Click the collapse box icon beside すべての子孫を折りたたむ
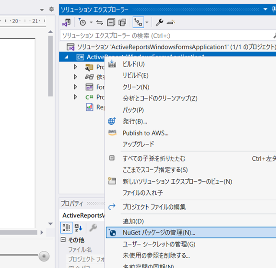Screen dimensions: 276x268 pos(112,158)
